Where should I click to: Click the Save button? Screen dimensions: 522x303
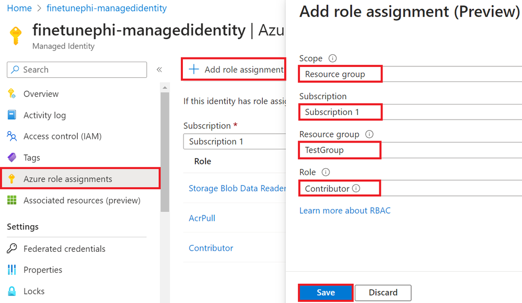pyautogui.click(x=326, y=293)
